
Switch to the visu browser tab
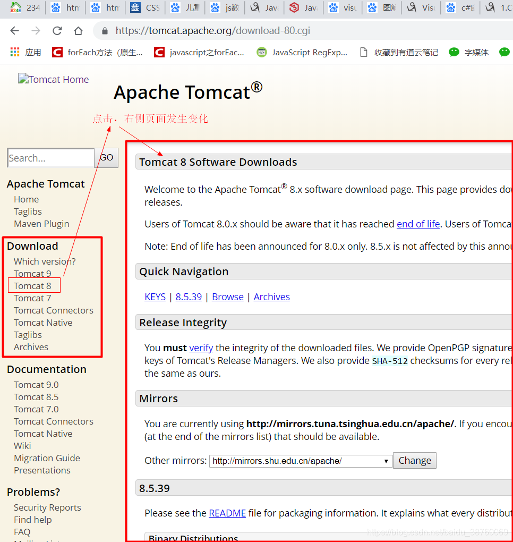[x=343, y=7]
